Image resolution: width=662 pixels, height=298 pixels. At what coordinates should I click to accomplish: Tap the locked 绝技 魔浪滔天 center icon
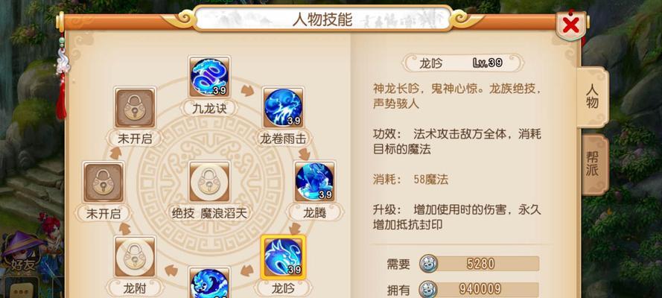pyautogui.click(x=209, y=182)
